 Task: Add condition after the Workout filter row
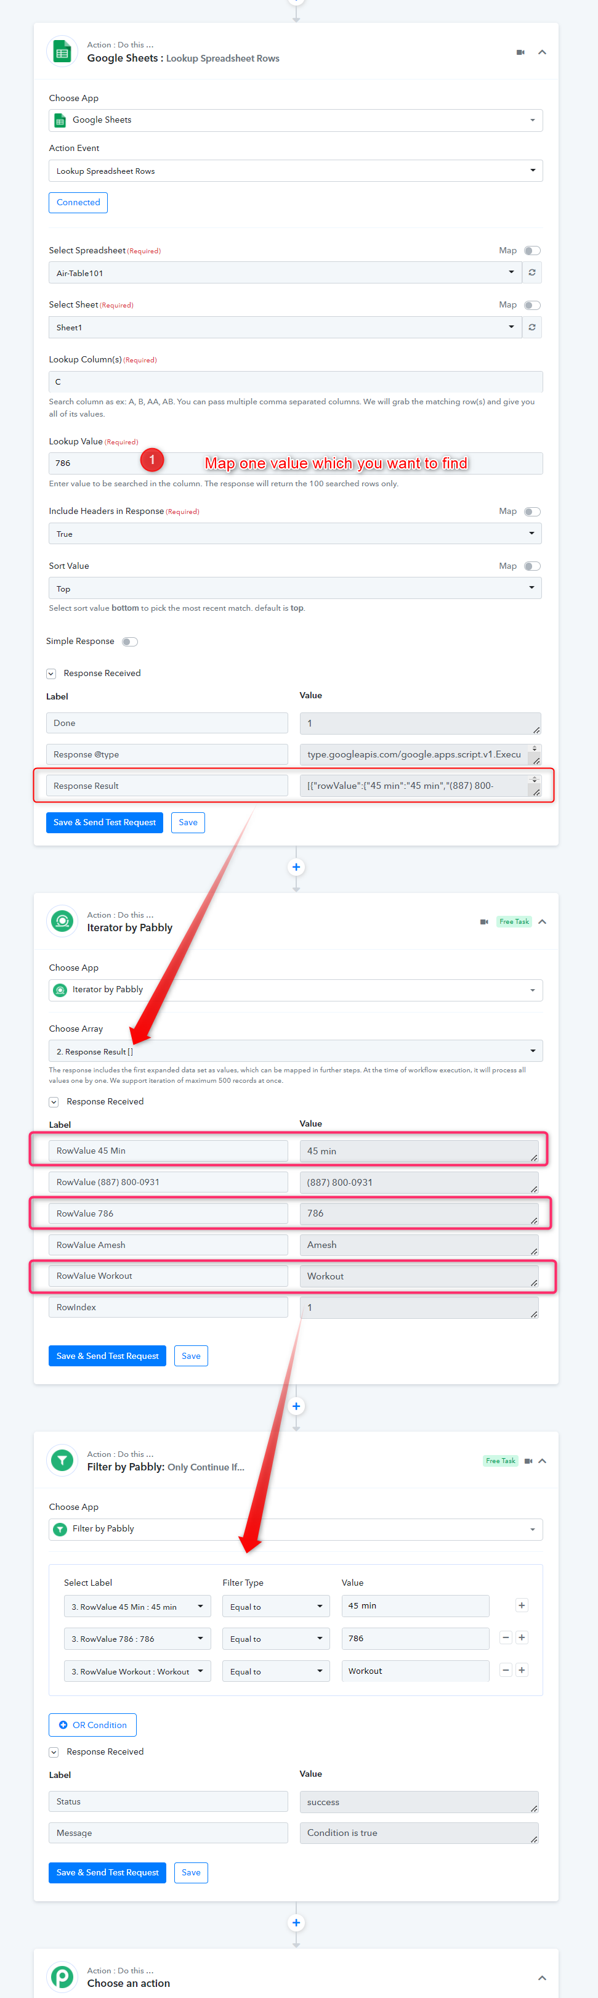coord(522,1670)
